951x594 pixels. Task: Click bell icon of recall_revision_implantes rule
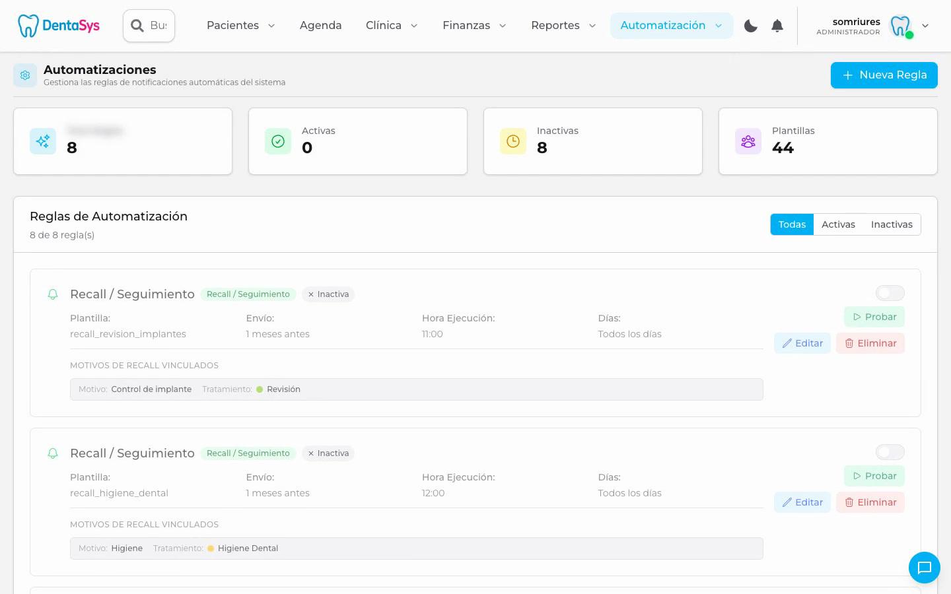point(53,294)
